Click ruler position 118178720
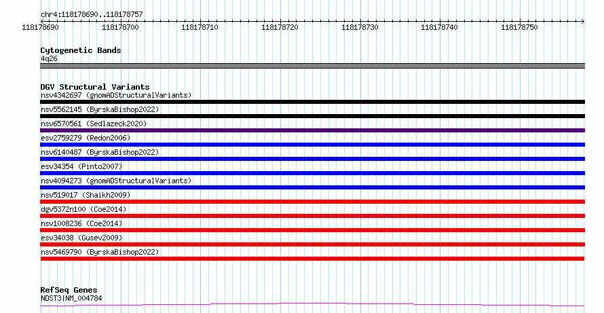The image size is (604, 313). point(280,27)
